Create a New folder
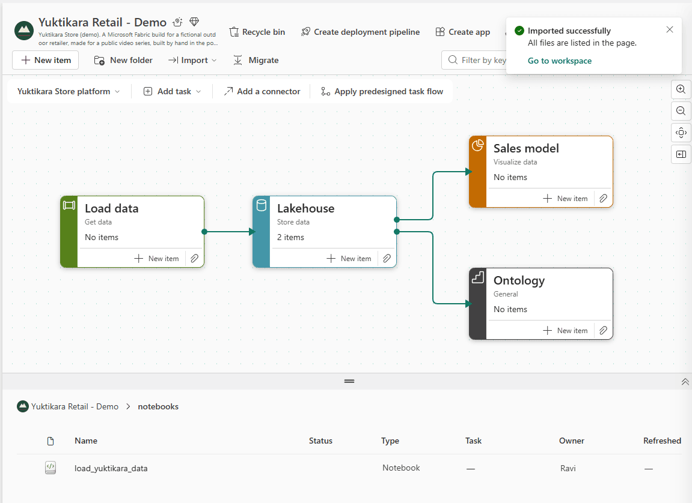Viewport: 692px width, 503px height. click(124, 60)
